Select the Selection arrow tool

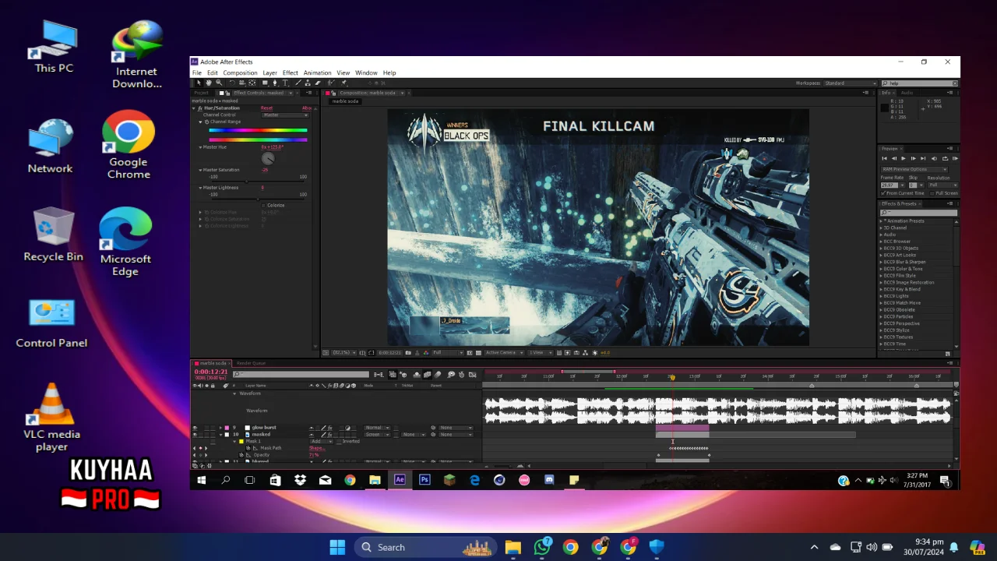point(199,83)
